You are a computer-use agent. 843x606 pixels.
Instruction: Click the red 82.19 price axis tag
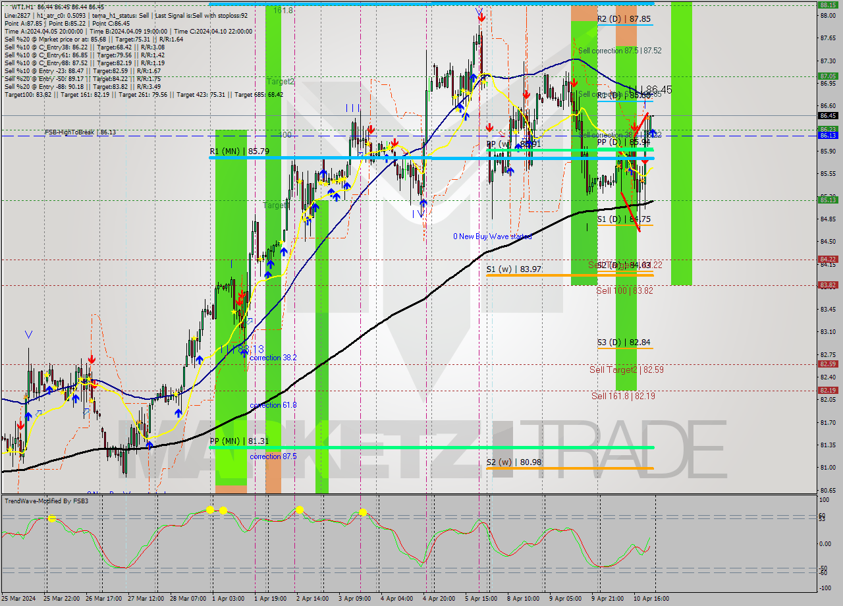pos(828,390)
